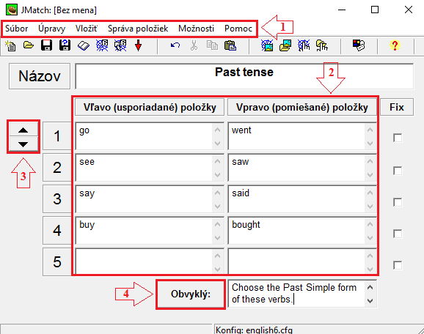
Task: Open the Súbor menu
Action: 16,29
